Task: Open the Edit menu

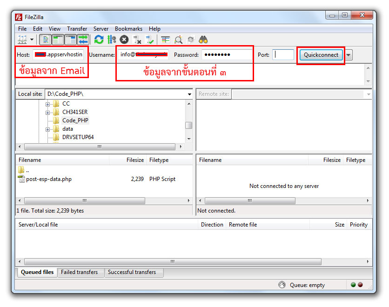Action: 38,29
